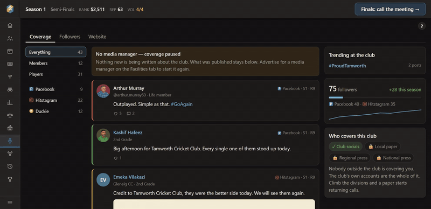Switch to the Coverage tab
The width and height of the screenshot is (431, 209).
tap(40, 37)
